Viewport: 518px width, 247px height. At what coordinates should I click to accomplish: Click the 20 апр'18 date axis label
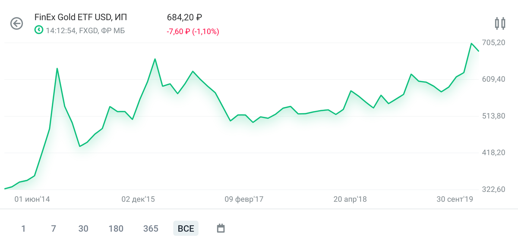(x=350, y=199)
